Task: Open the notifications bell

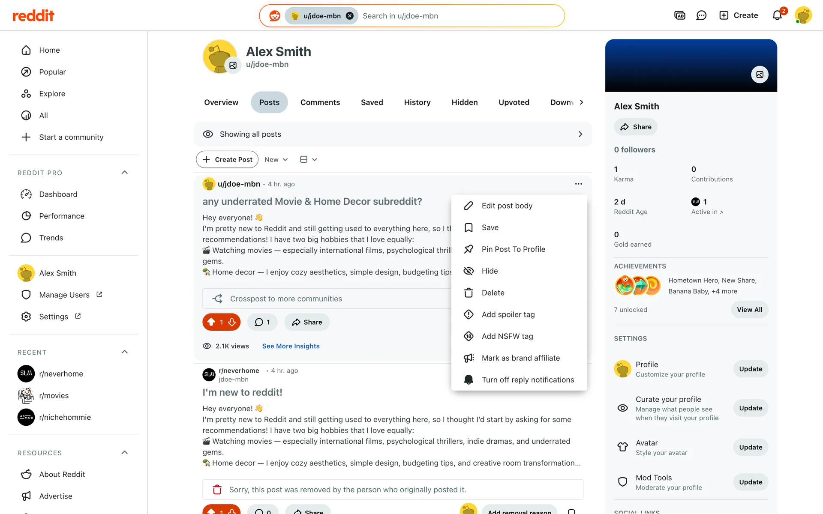Action: (x=777, y=15)
